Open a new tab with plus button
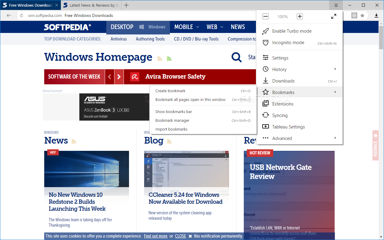Image resolution: width=384 pixels, height=240 pixels. tap(126, 5)
